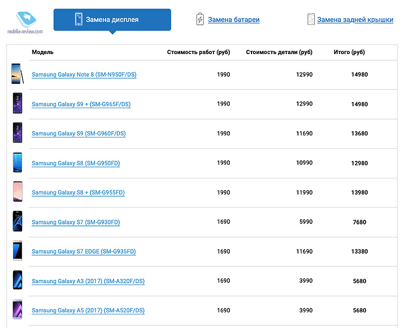Click the pink Galaxy S8 + phone thumbnail

[18, 192]
